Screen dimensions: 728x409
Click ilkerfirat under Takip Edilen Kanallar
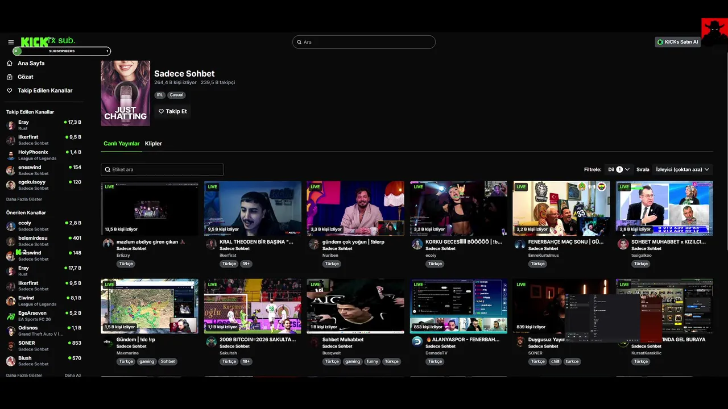[x=28, y=137]
